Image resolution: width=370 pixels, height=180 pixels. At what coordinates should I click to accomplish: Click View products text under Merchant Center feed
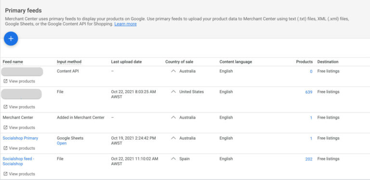22,128
